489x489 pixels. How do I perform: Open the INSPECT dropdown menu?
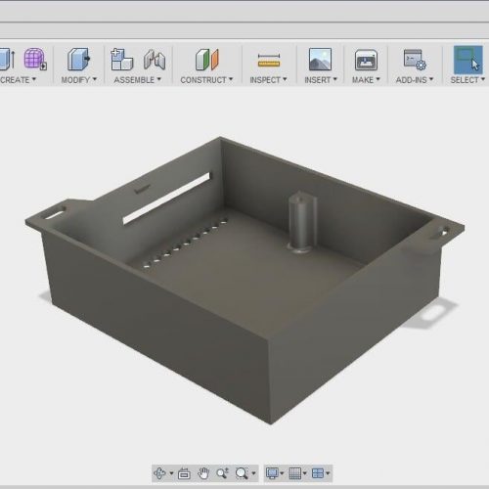coord(268,80)
